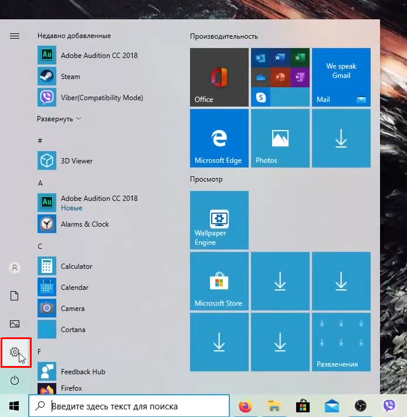
Task: Click the F letter group header
Action: pos(39,352)
